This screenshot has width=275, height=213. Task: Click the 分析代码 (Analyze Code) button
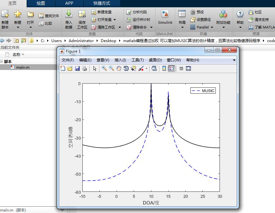click(137, 12)
